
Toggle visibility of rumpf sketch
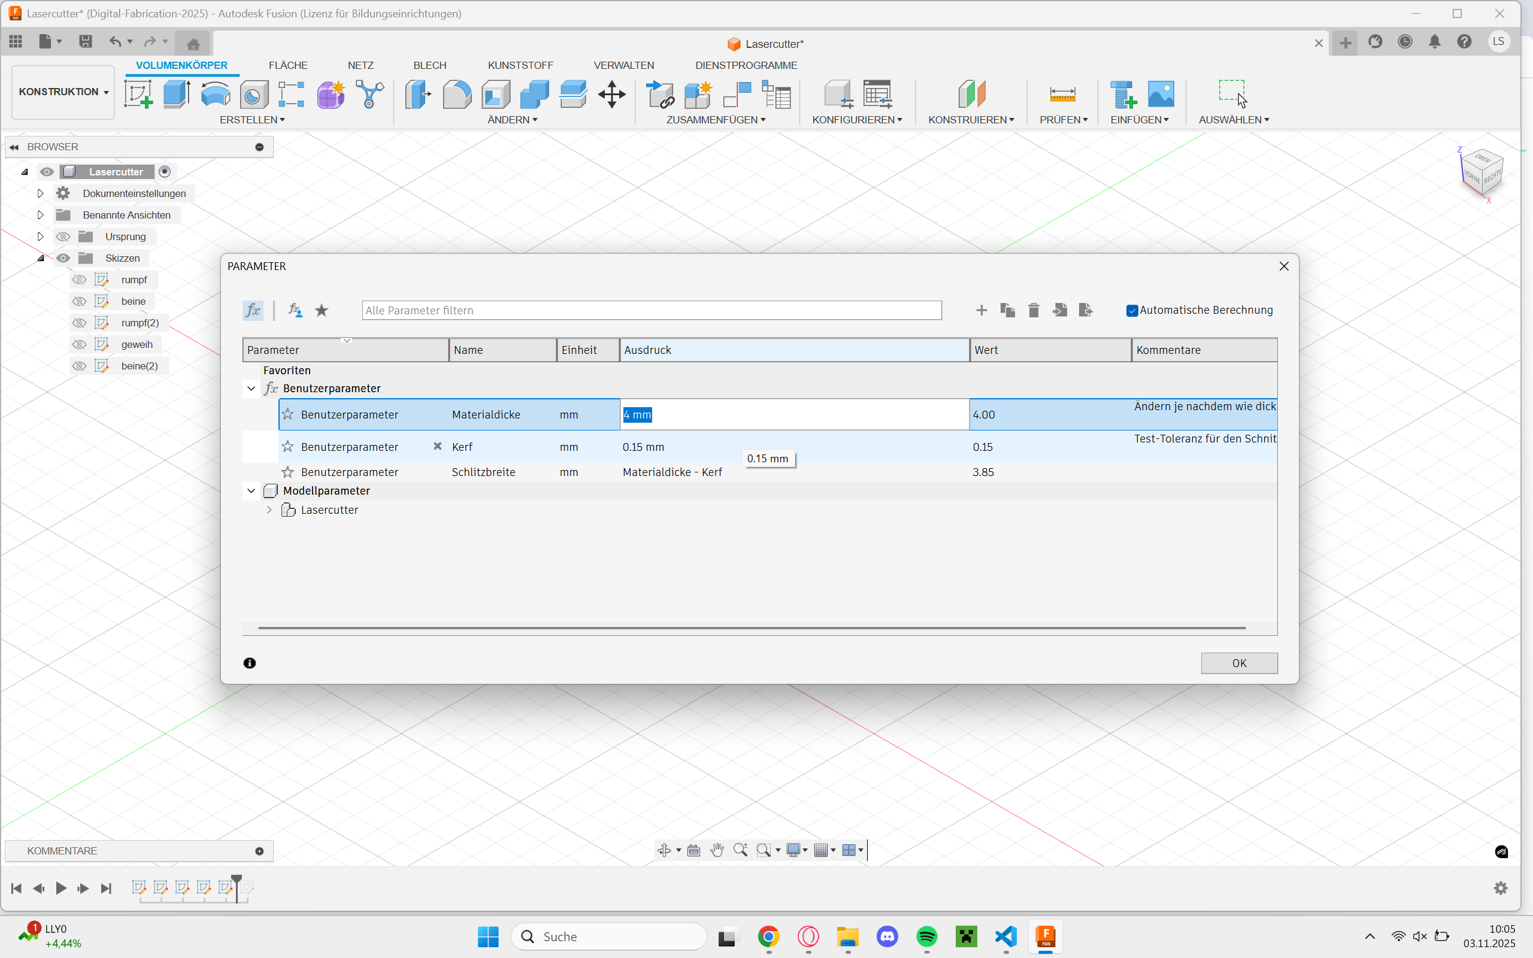(79, 280)
